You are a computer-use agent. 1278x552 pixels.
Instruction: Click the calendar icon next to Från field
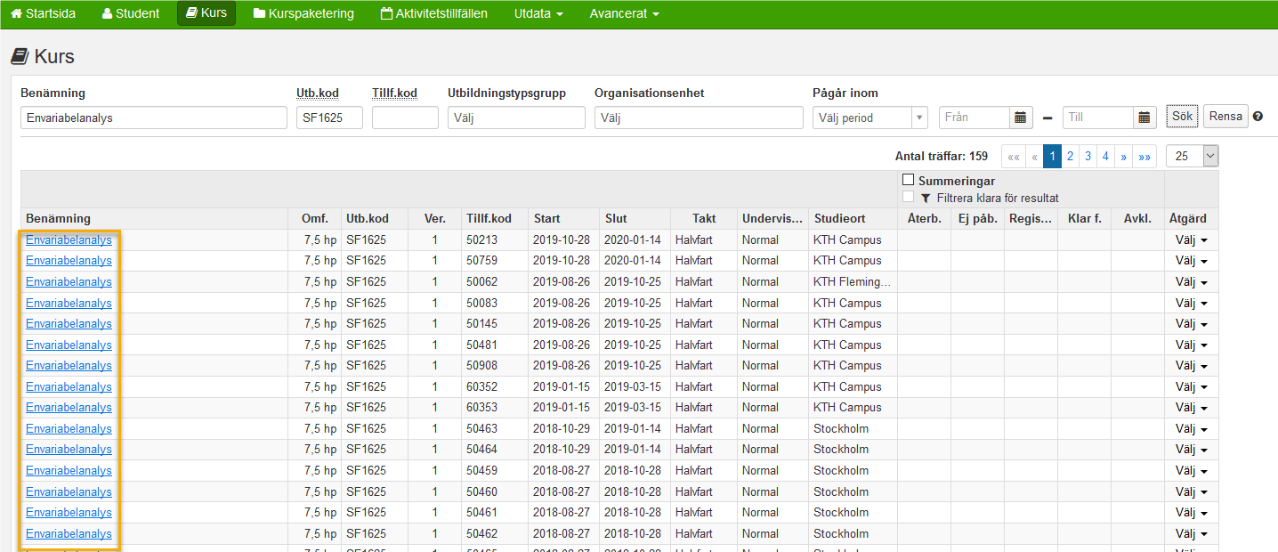point(1022,118)
